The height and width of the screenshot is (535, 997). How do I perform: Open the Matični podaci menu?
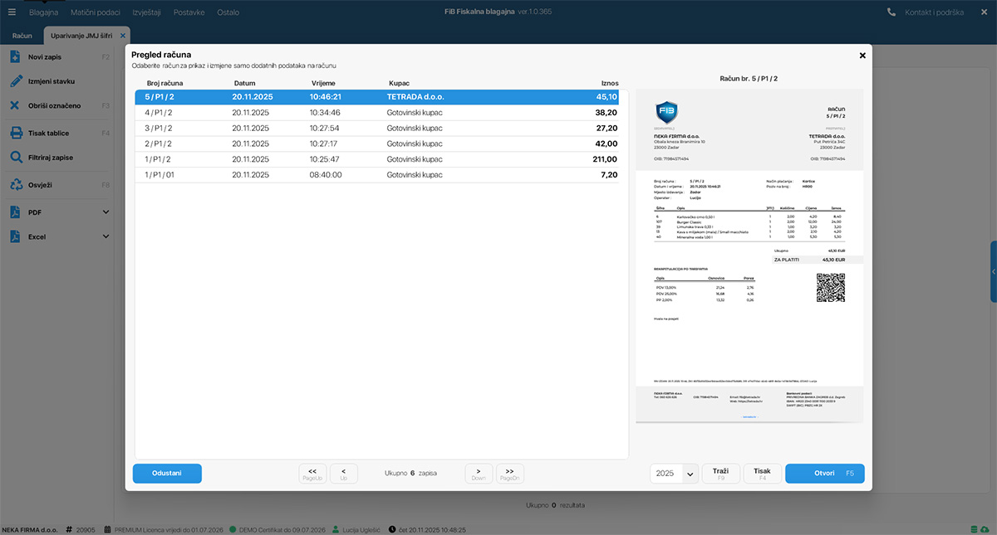(96, 12)
